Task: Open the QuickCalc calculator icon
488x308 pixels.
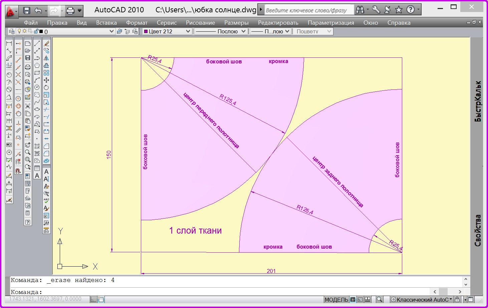Action: pyautogui.click(x=28, y=212)
